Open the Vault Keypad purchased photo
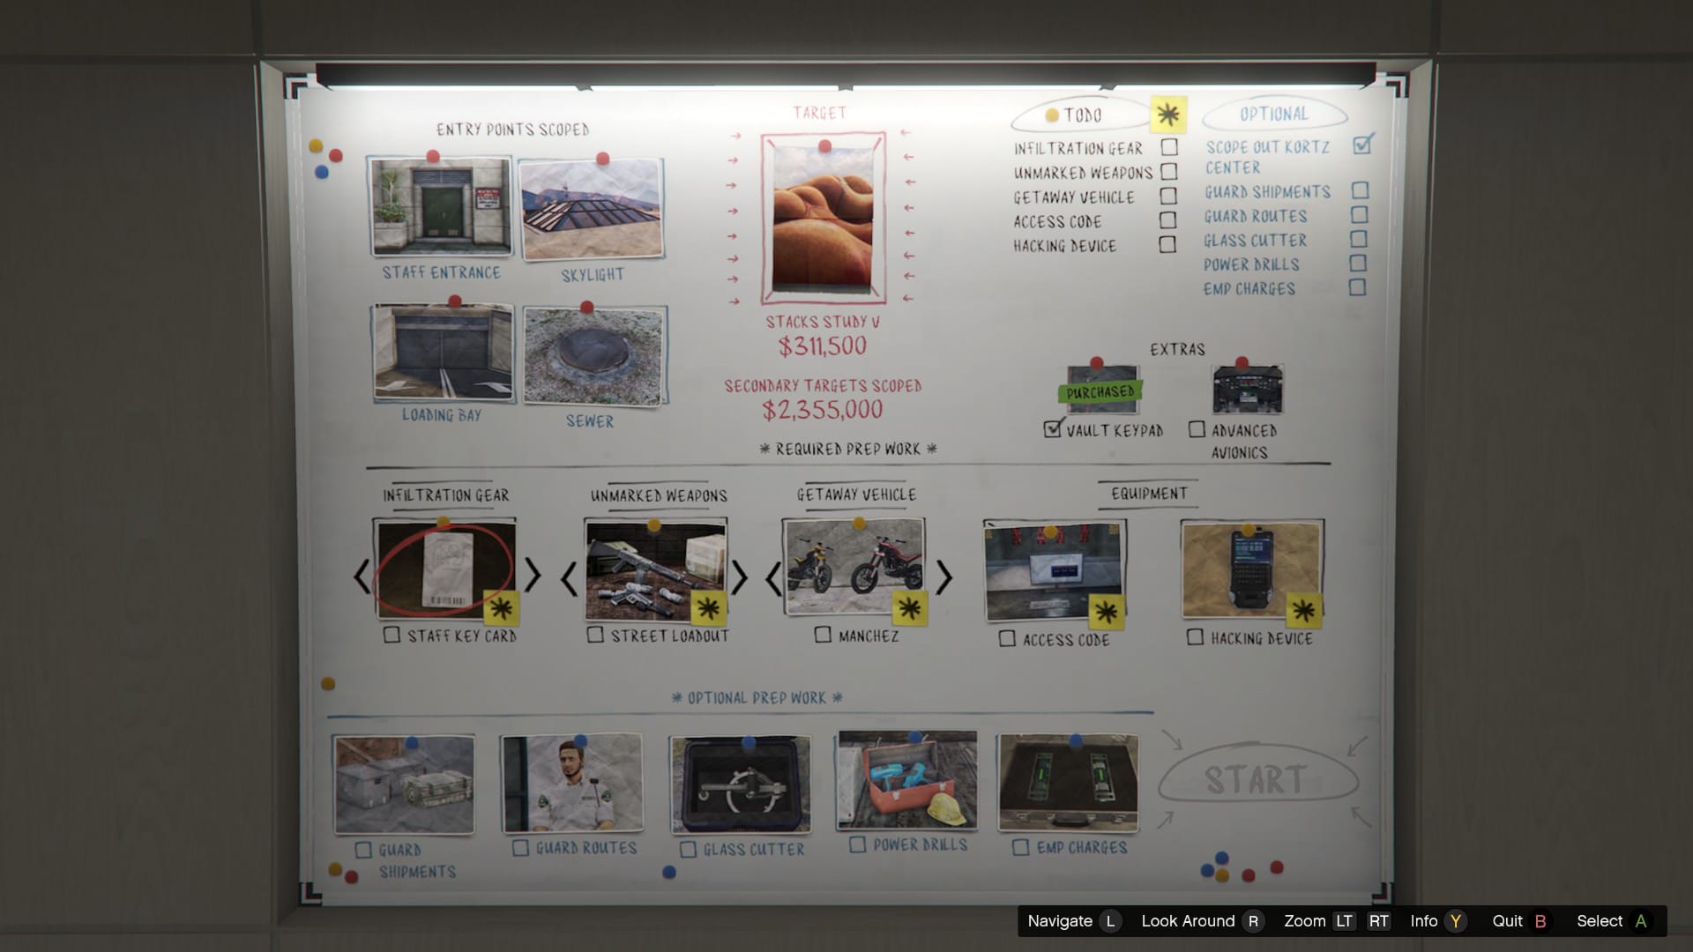 (x=1102, y=389)
